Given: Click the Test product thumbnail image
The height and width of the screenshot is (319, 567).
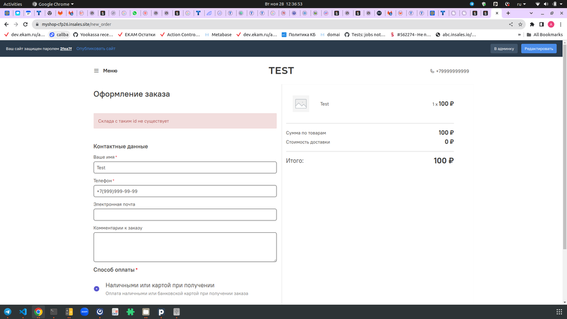Looking at the screenshot, I should [x=301, y=104].
